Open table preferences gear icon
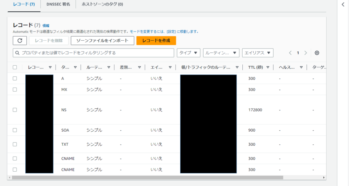The width and height of the screenshot is (351, 186). 317,53
